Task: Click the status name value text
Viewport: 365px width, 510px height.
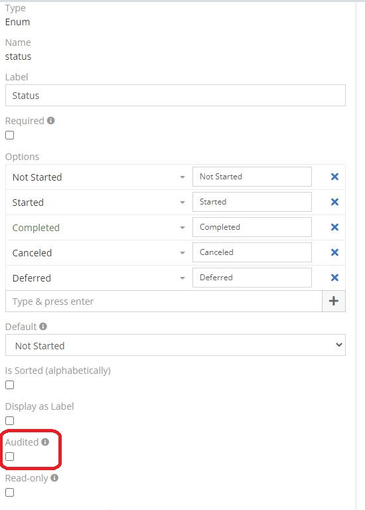Action: tap(18, 56)
